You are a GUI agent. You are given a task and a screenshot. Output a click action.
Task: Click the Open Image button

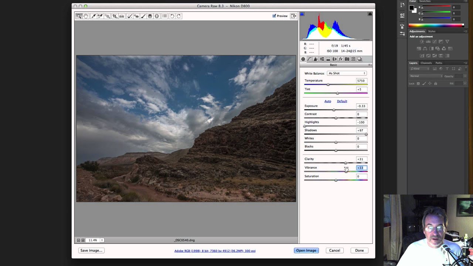click(x=306, y=250)
